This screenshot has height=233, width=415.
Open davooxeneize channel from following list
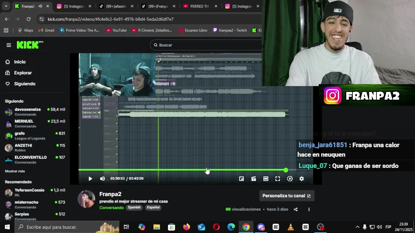(35, 112)
